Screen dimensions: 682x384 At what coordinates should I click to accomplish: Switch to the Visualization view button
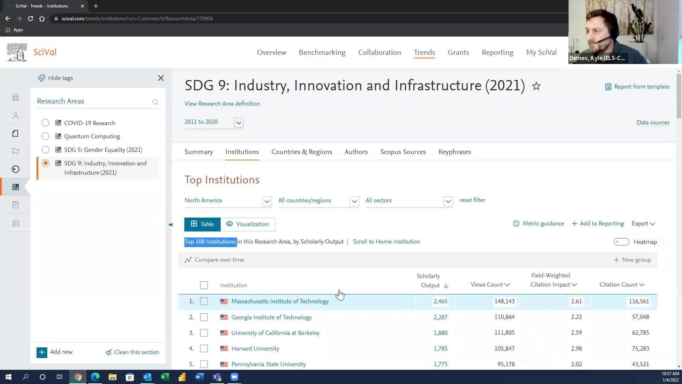pos(248,224)
